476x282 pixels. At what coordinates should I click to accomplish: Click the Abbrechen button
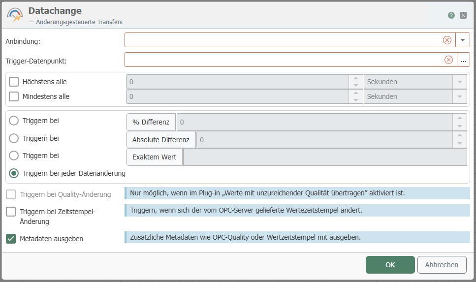click(442, 265)
